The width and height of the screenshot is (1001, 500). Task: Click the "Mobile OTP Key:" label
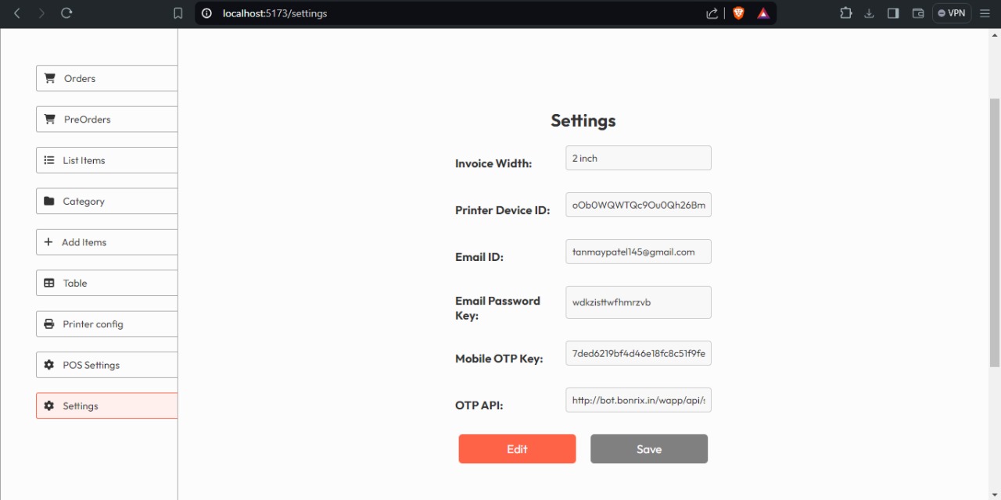(x=499, y=359)
